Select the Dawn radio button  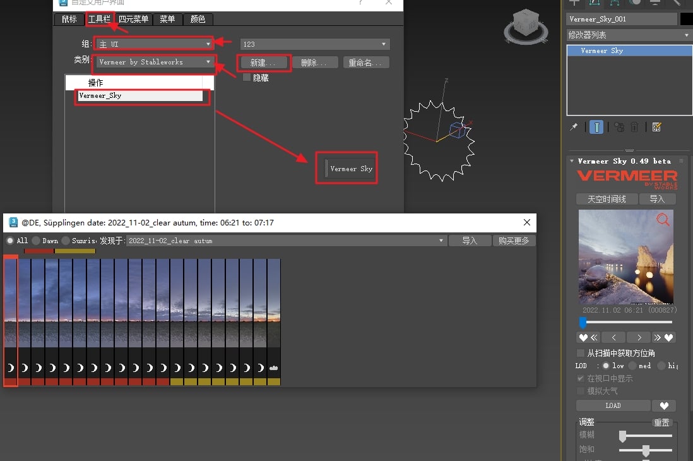[36, 241]
